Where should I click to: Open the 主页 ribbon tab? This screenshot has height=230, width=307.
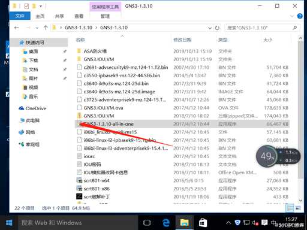click(40, 16)
